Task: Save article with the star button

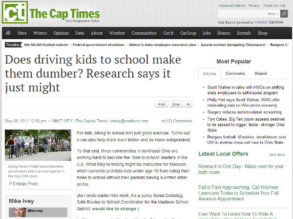Action: (x=188, y=104)
